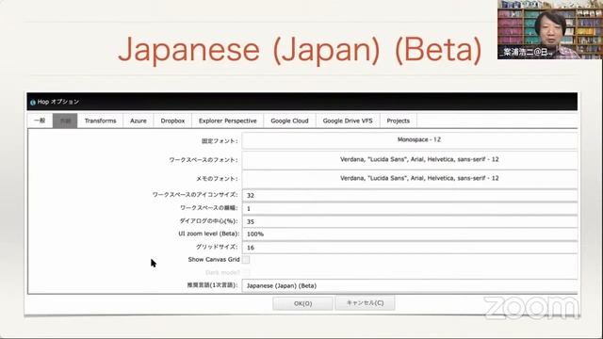Change the ワークスペースのフォント Verdana font button
The width and height of the screenshot is (603, 339).
410,160
